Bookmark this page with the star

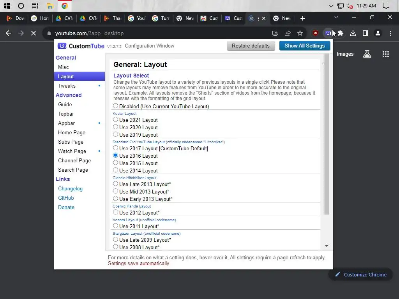click(300, 33)
